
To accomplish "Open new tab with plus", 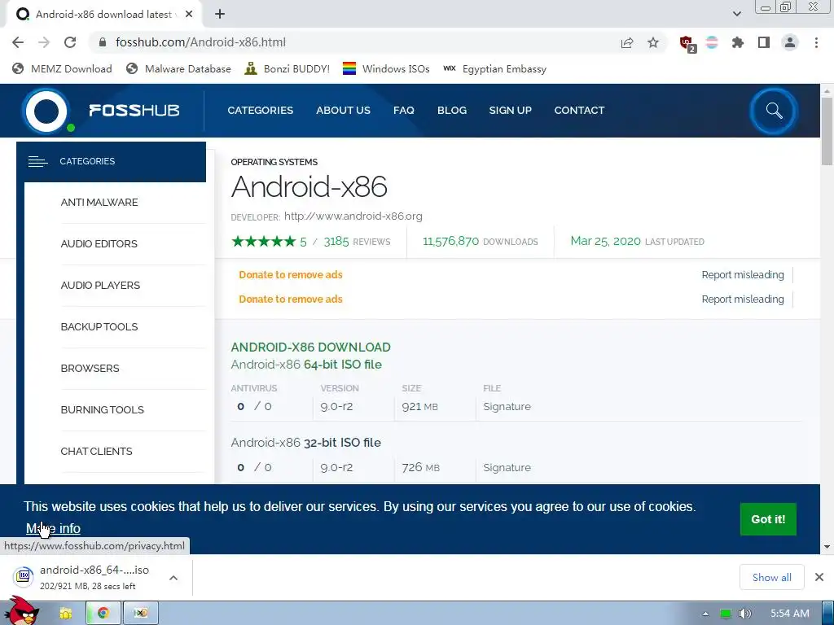I will 220,15.
